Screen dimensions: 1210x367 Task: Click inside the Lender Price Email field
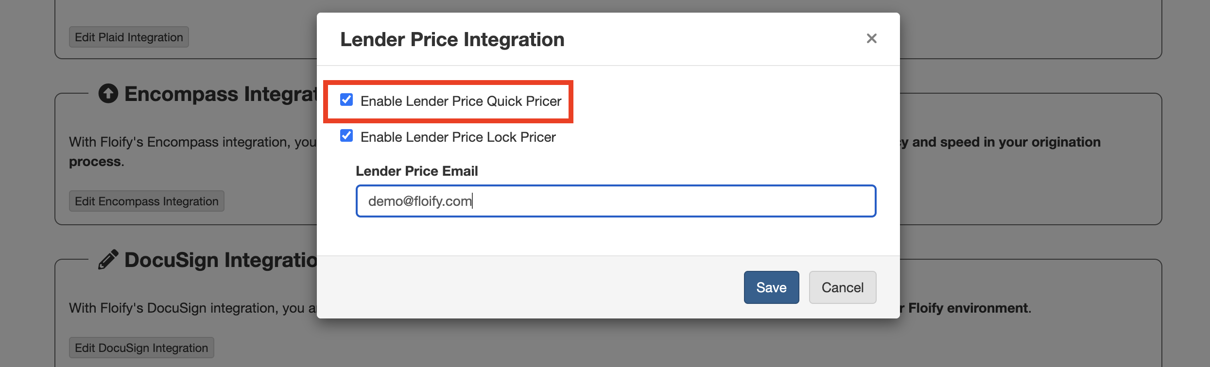tap(615, 200)
